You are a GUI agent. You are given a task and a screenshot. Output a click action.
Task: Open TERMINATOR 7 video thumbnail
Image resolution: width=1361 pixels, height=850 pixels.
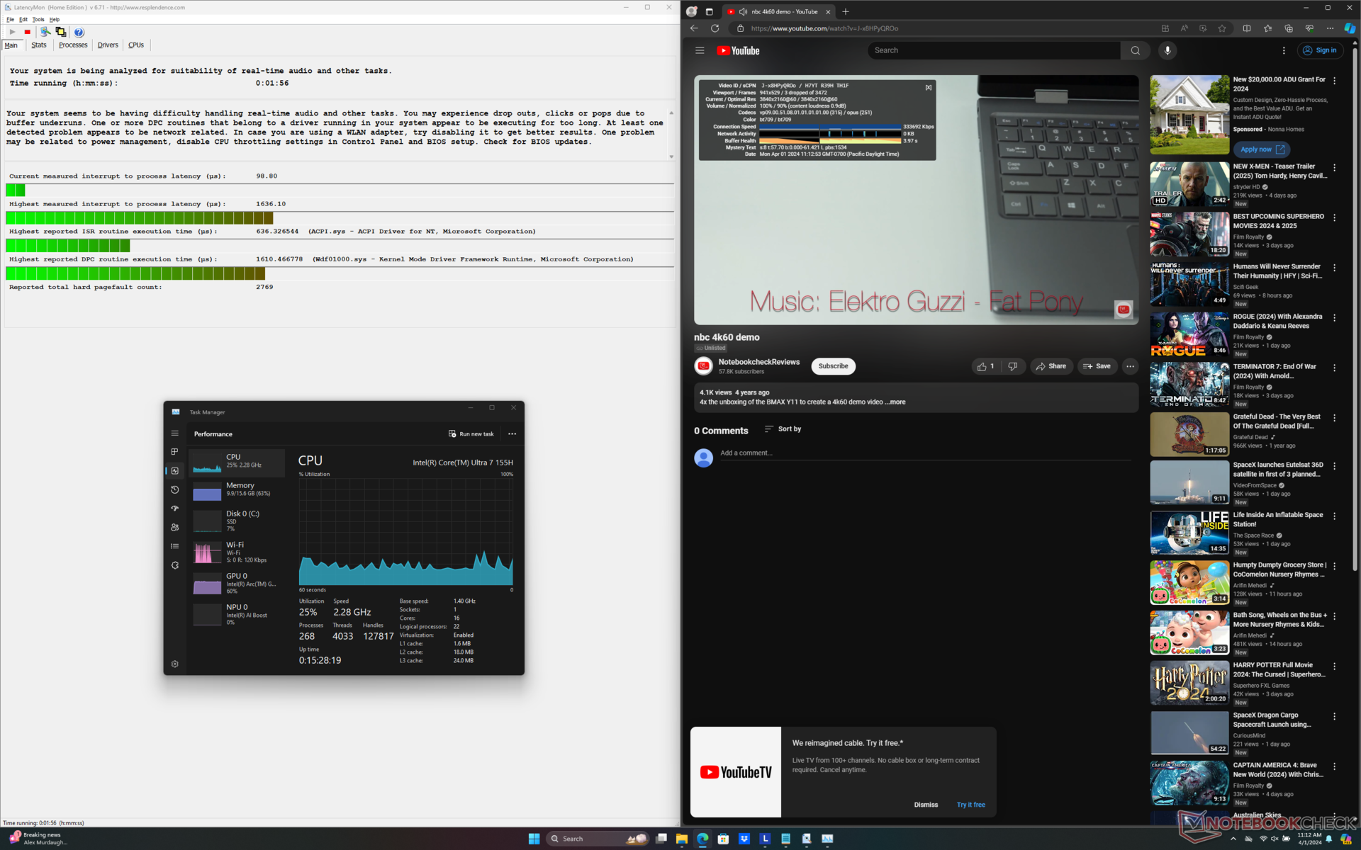pyautogui.click(x=1189, y=384)
